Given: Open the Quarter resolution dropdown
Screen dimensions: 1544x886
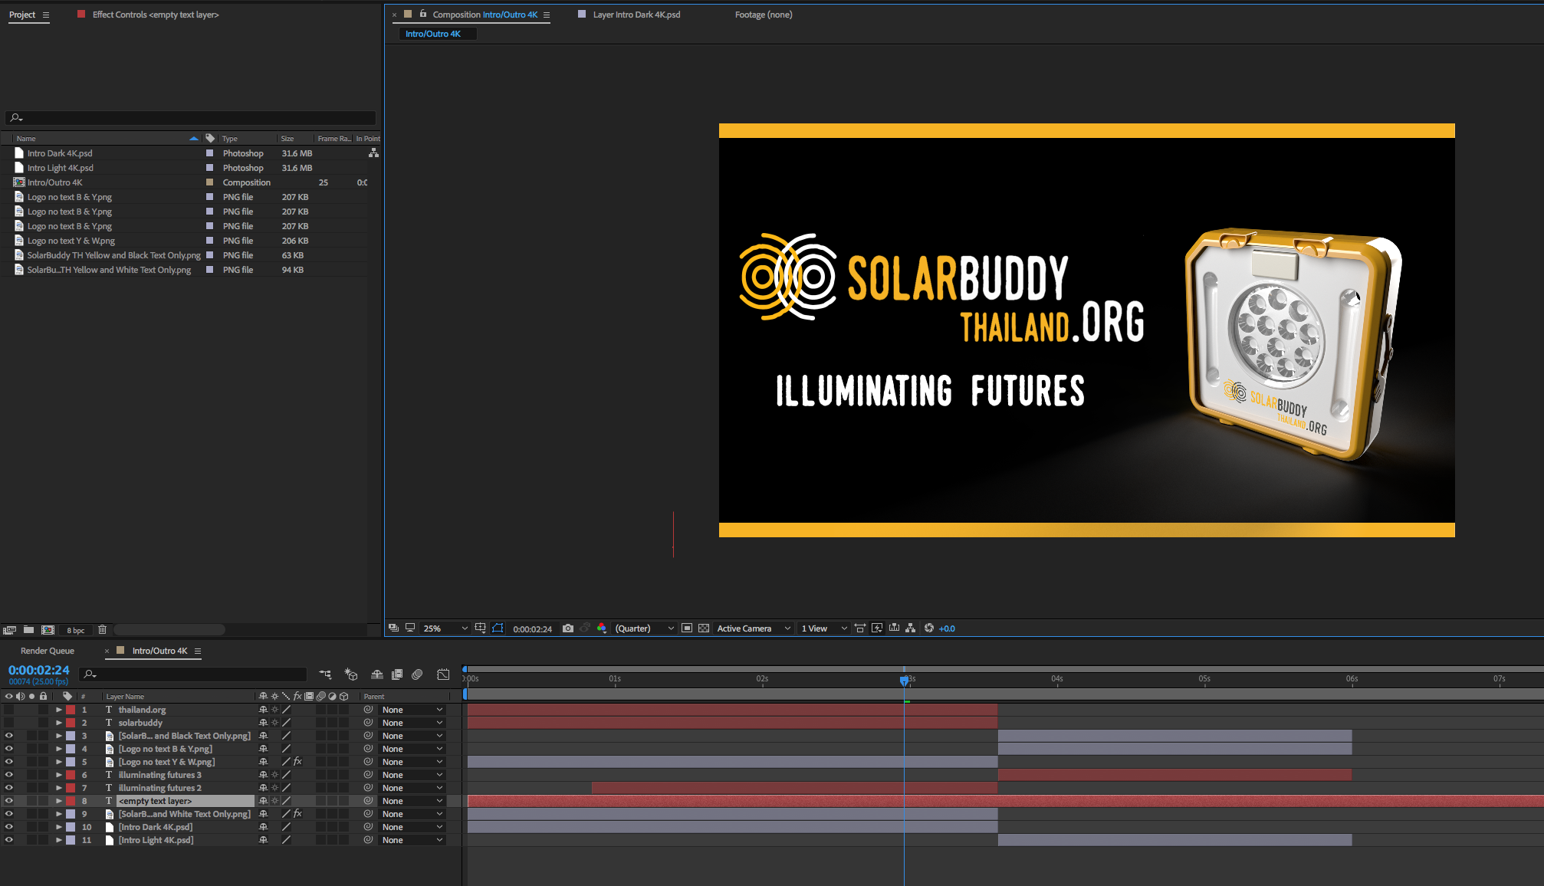Looking at the screenshot, I should point(644,628).
